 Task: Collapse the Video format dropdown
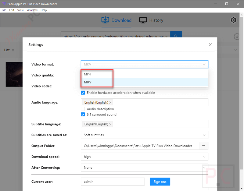145,64
